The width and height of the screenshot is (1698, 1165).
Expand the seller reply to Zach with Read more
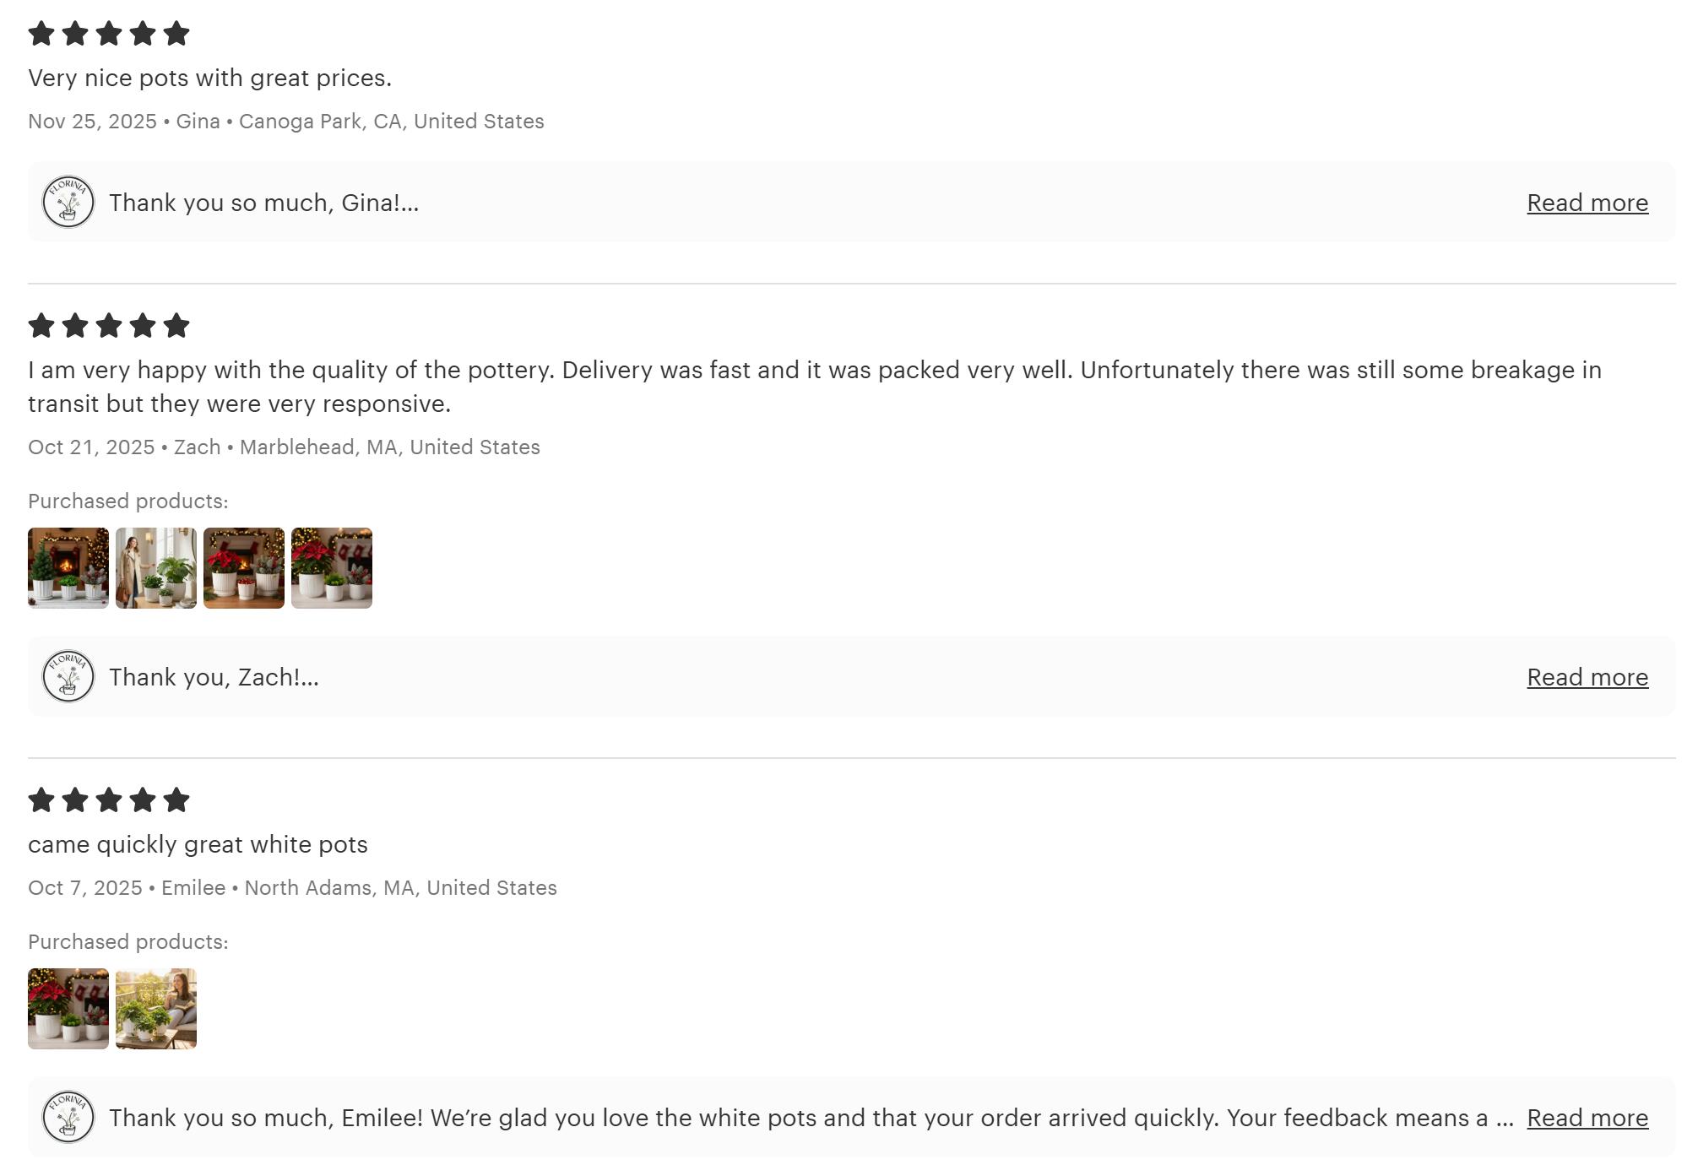[x=1587, y=677]
